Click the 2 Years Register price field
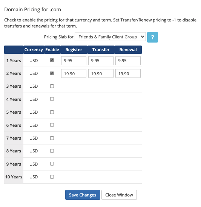Screen dimensions: 201x207 point(74,73)
